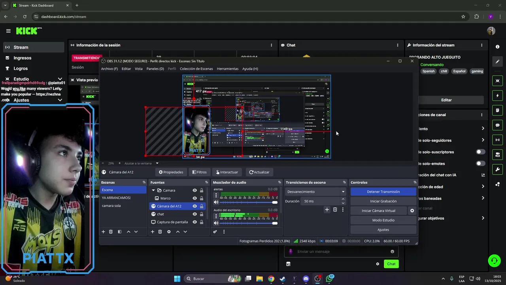
Task: Expand Estudio section in Kick sidebar
Action: click(x=60, y=79)
